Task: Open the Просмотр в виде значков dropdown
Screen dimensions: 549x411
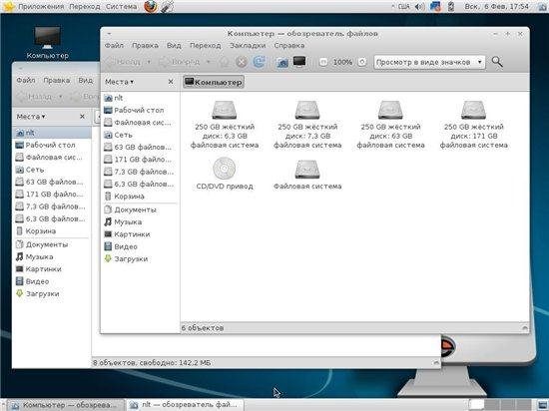Action: point(429,62)
